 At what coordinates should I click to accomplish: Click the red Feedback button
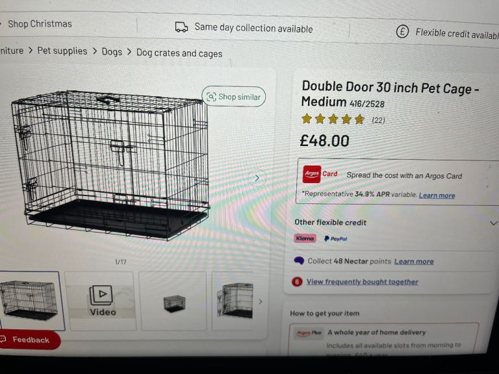[29, 340]
